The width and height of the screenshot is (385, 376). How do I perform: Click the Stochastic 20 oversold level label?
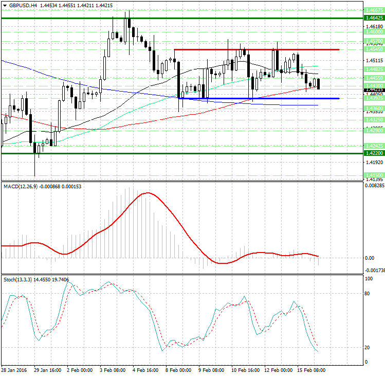click(x=368, y=348)
